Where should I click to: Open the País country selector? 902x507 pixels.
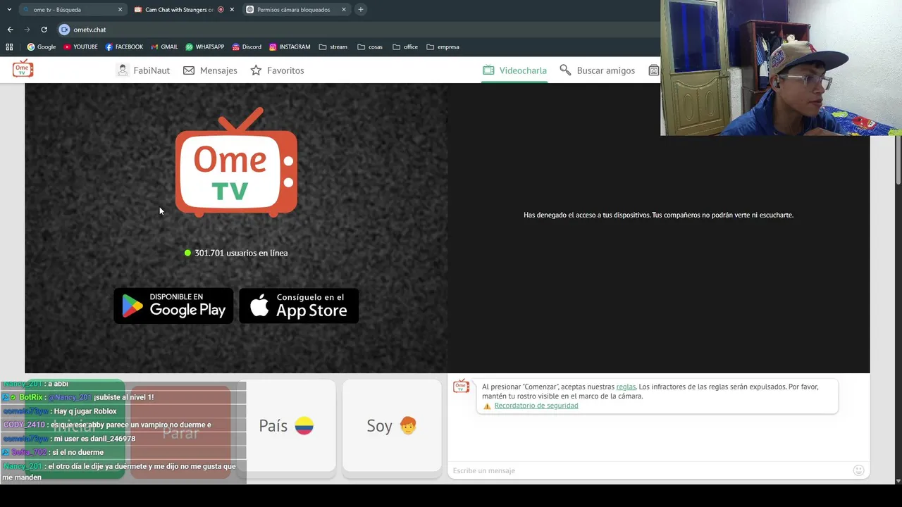[x=286, y=425]
